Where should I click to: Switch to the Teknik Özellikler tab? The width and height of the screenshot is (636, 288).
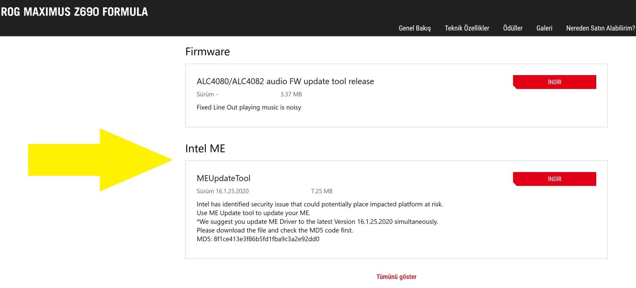pos(467,28)
